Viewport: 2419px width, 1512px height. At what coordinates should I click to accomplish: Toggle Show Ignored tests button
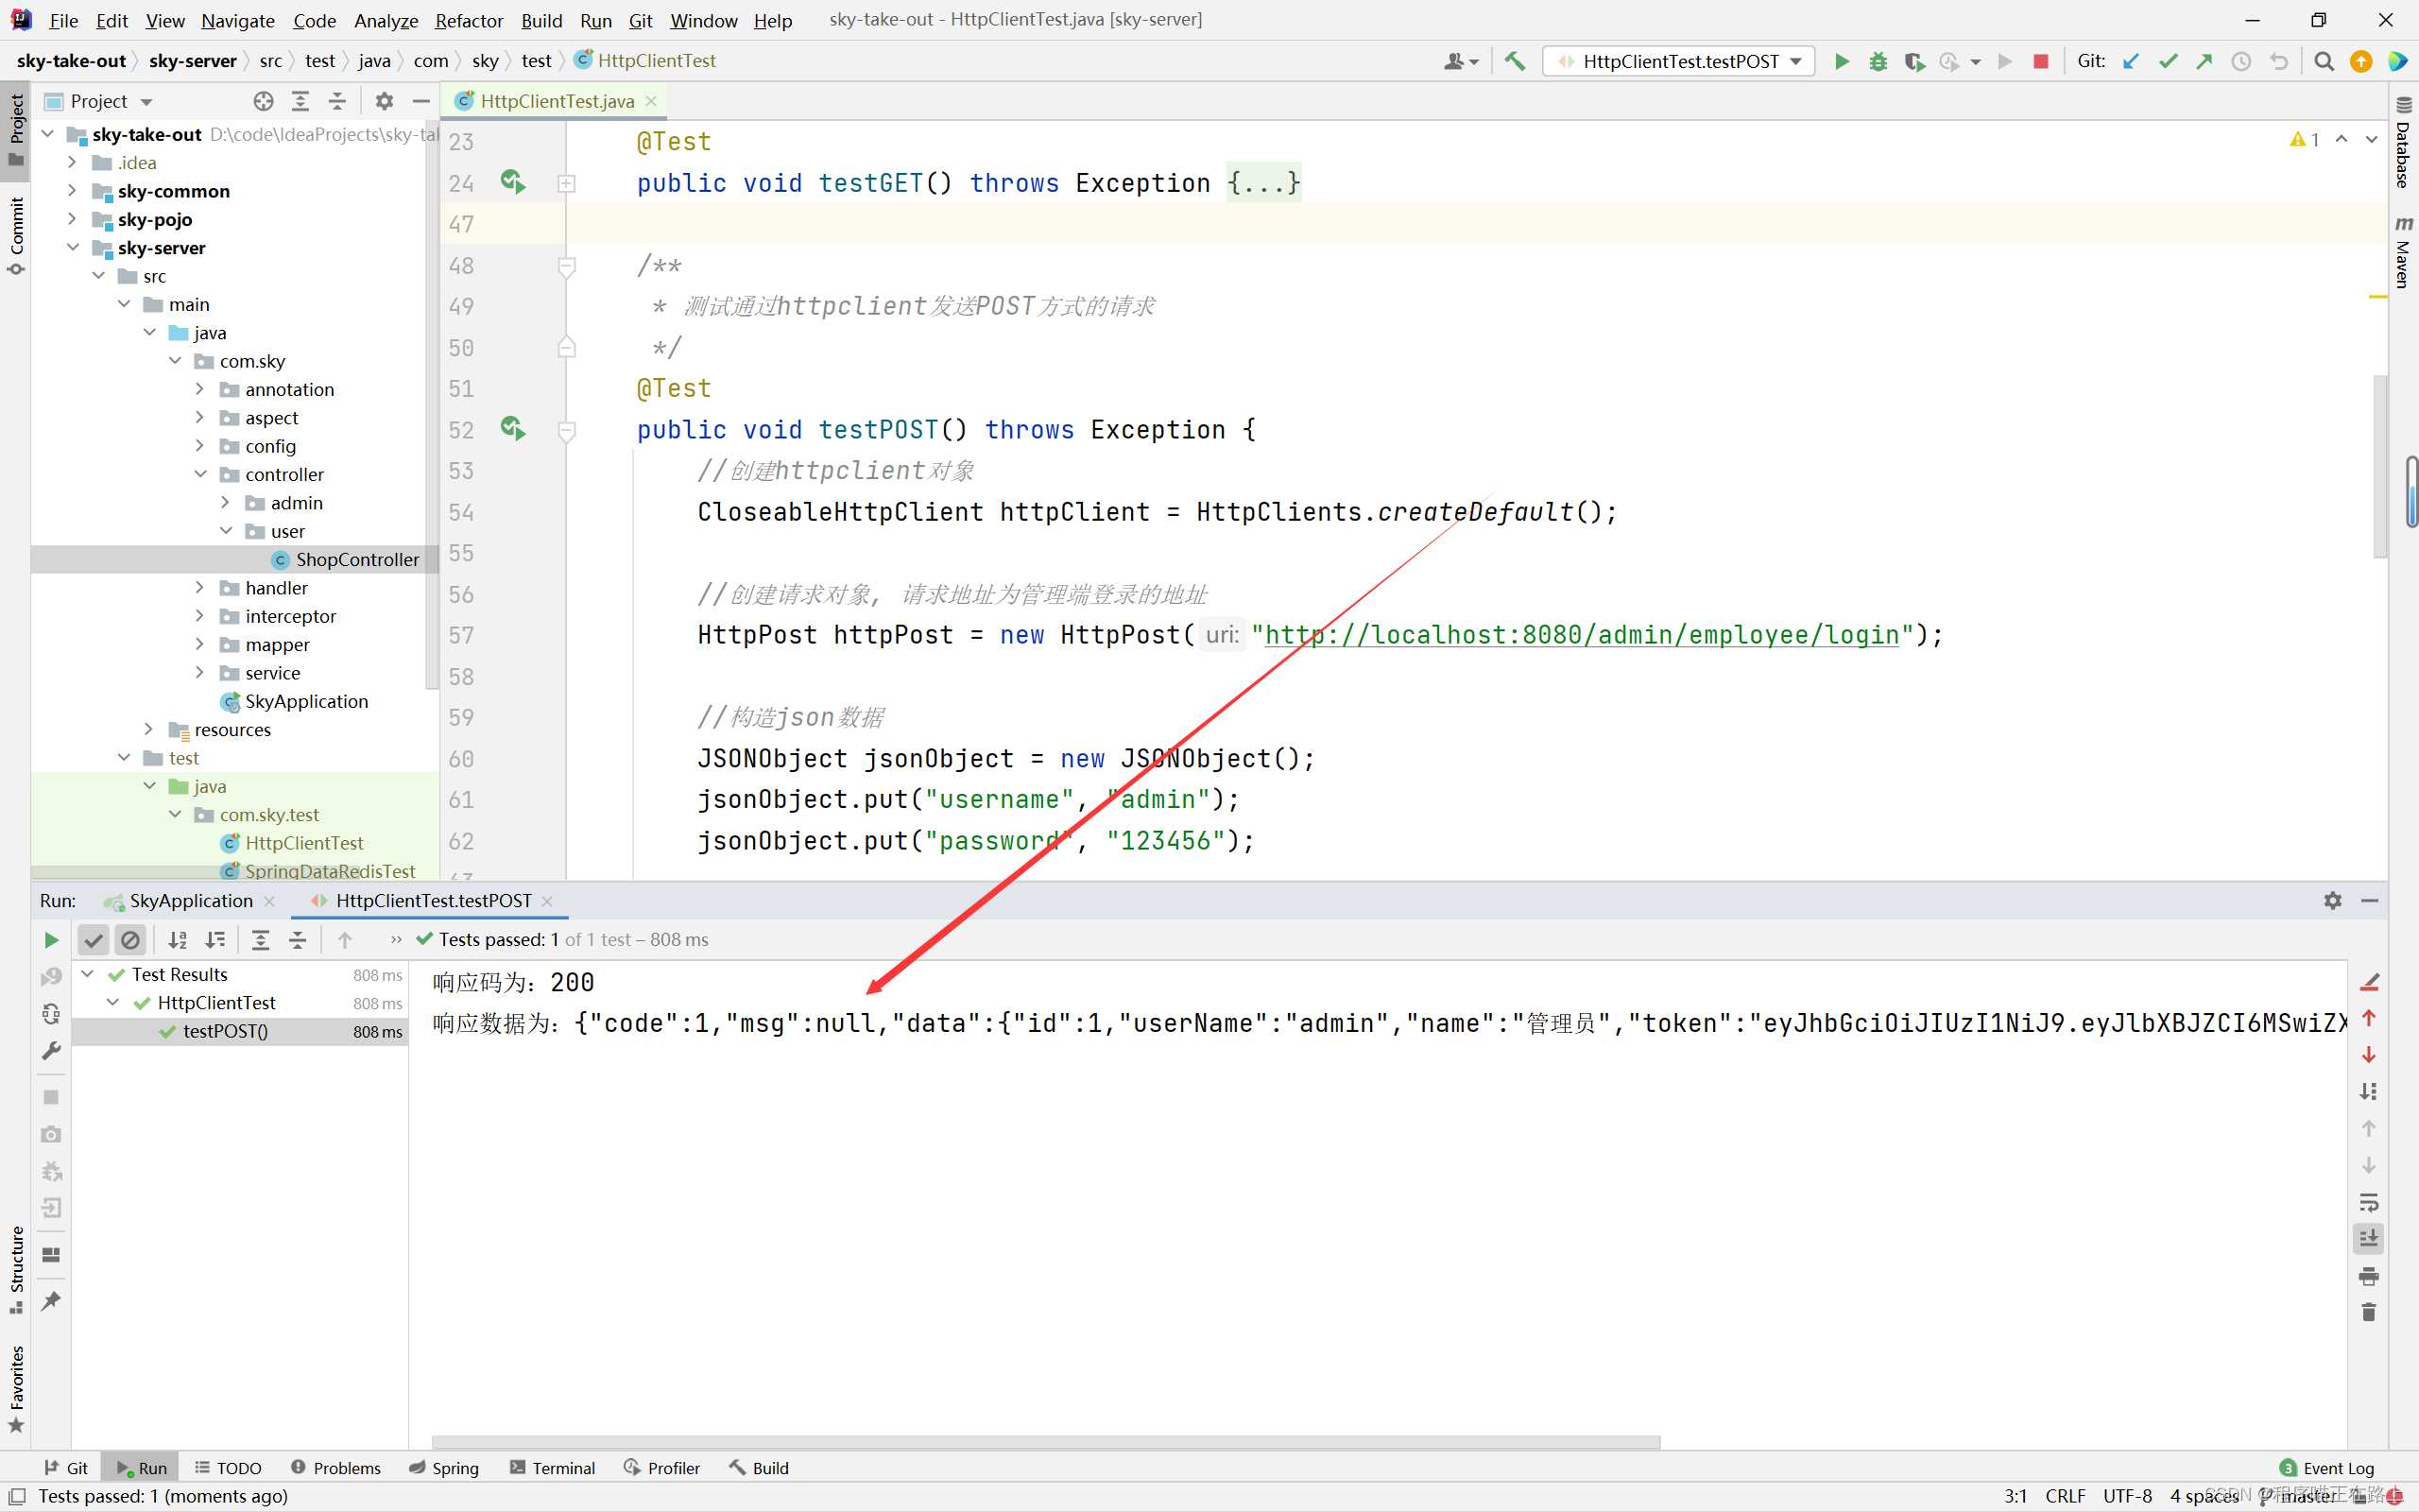(x=130, y=939)
